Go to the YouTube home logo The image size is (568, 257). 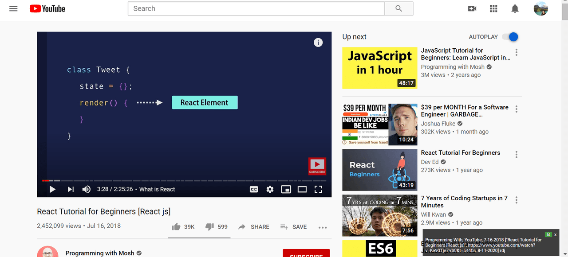coord(47,8)
